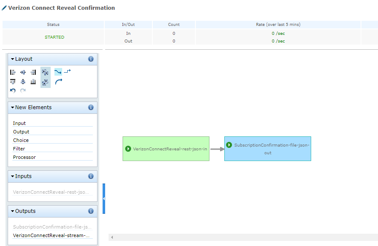Click the align bottom layout icon
Image resolution: width=378 pixels, height=246 pixels.
pyautogui.click(x=33, y=82)
